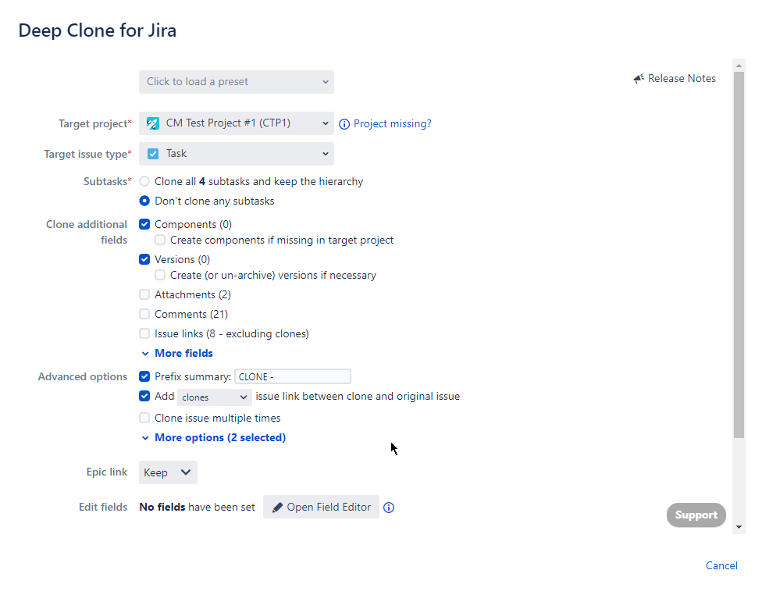Check the Issue links option

pyautogui.click(x=144, y=333)
